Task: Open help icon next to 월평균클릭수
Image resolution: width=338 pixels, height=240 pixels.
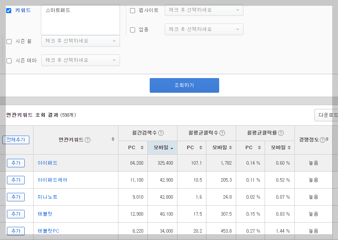Action: (x=222, y=133)
